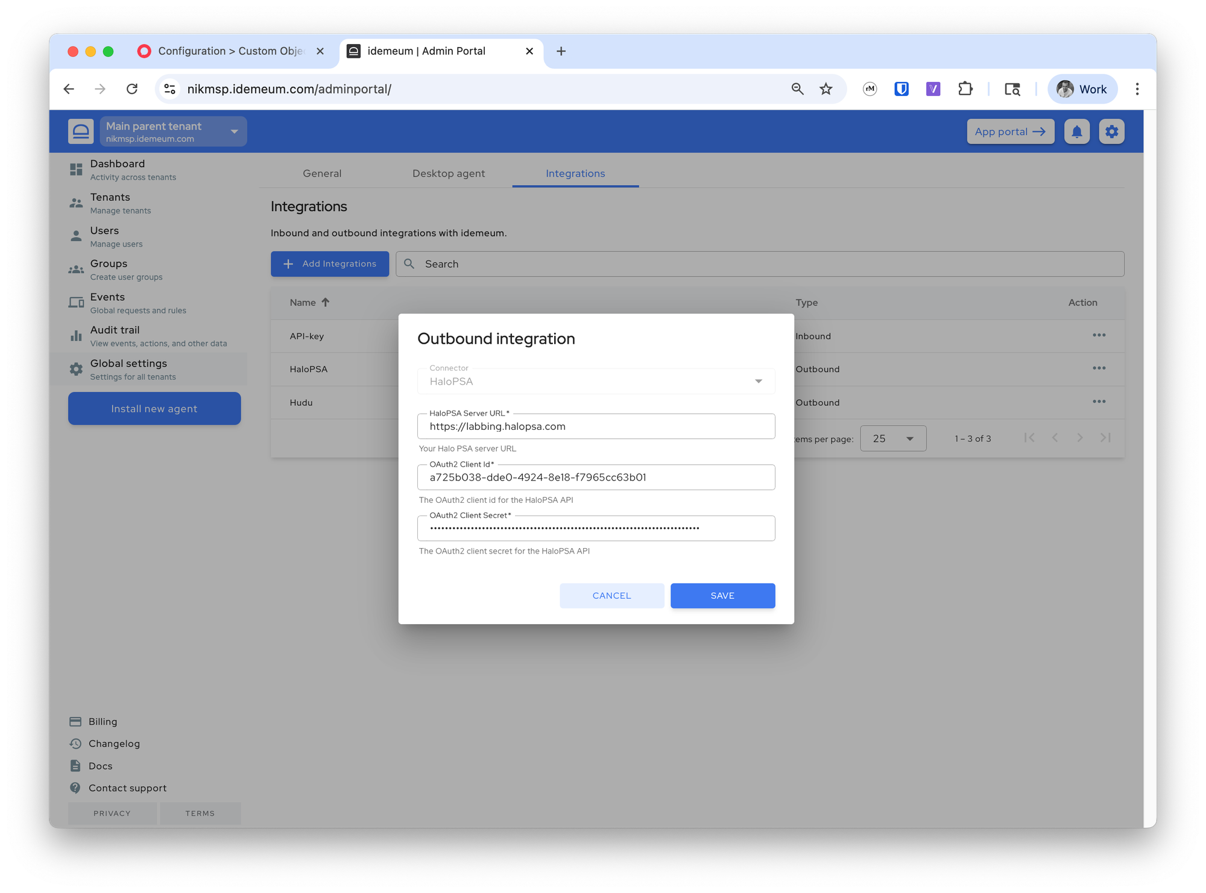Viewport: 1206px width, 893px height.
Task: Open three-dot action menu for Hudu row
Action: tap(1099, 402)
